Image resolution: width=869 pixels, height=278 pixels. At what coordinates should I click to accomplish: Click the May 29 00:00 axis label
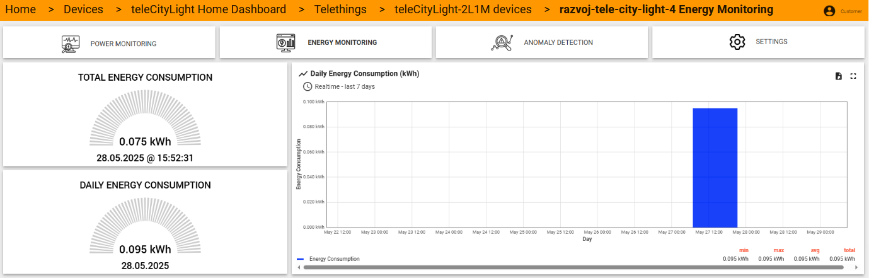point(820,232)
